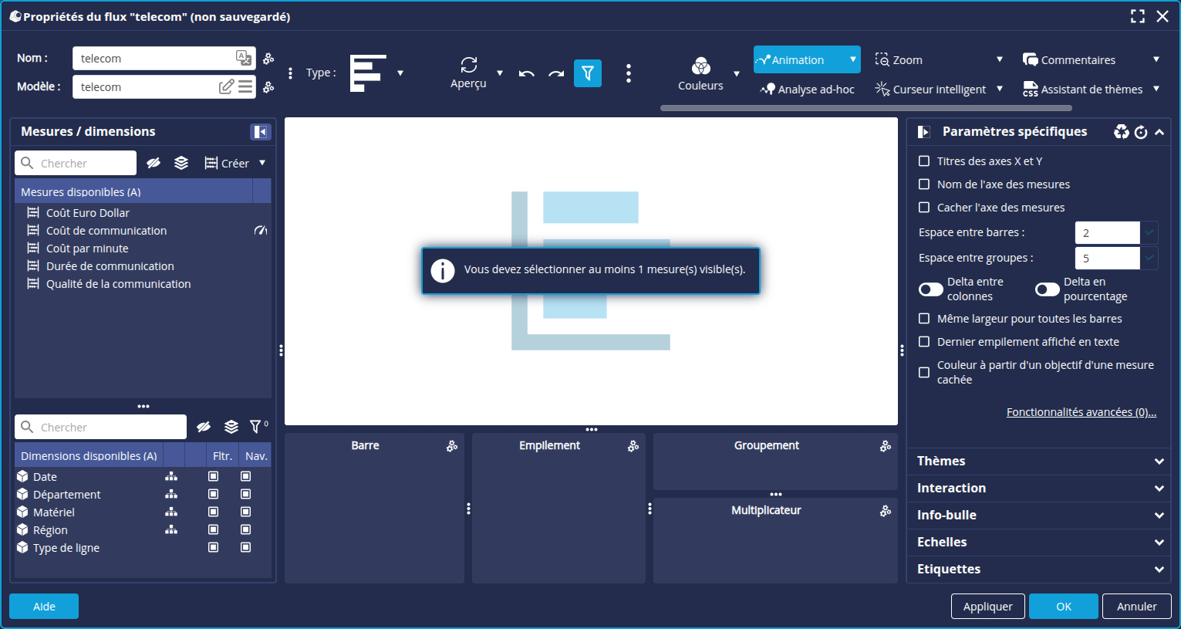Open the Couleurs palette icon
1181x629 pixels.
click(x=700, y=66)
